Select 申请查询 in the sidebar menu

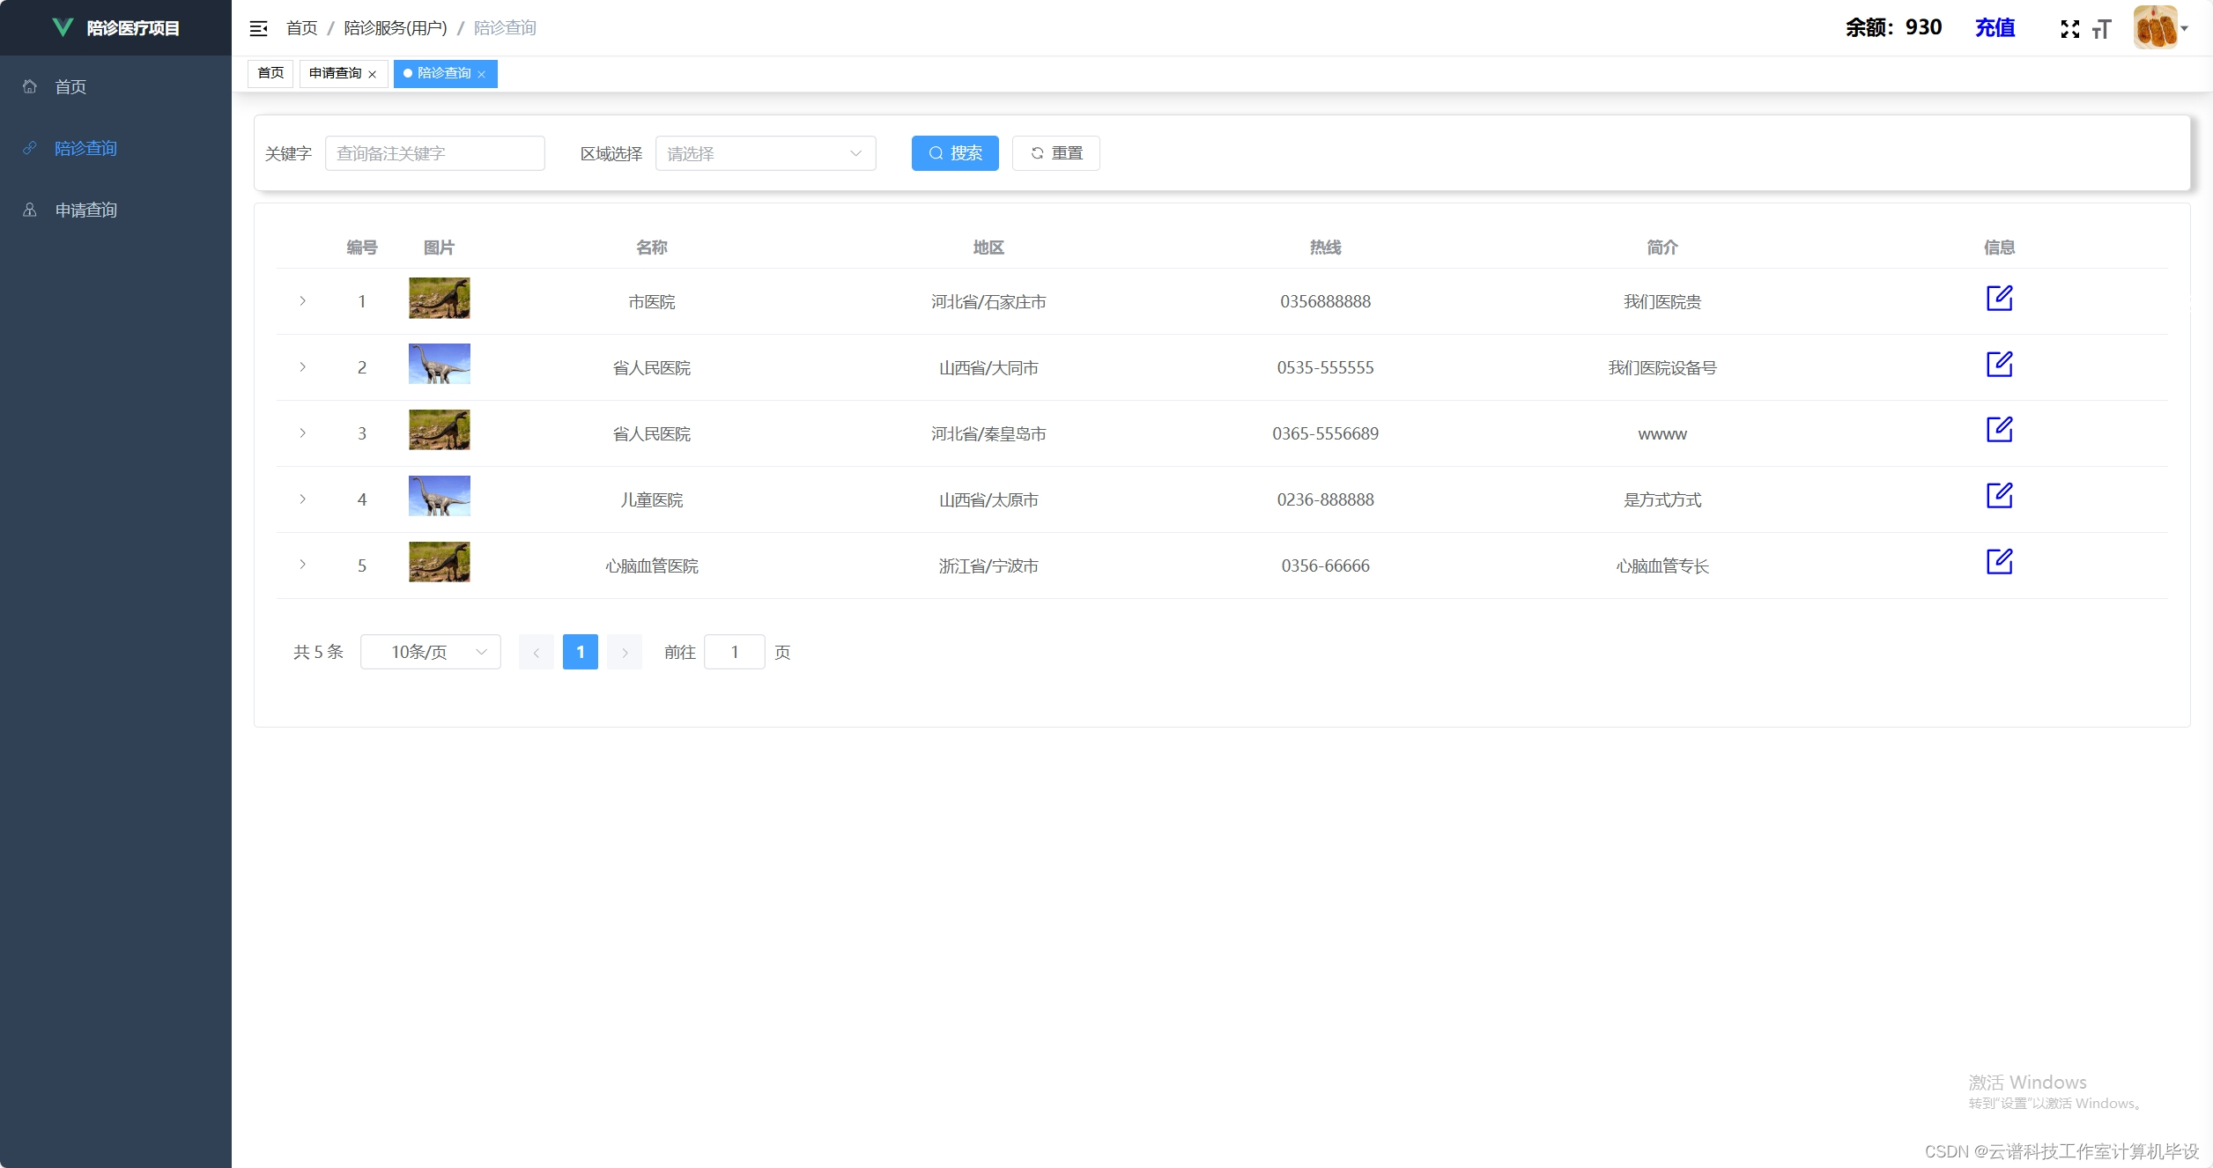click(85, 210)
